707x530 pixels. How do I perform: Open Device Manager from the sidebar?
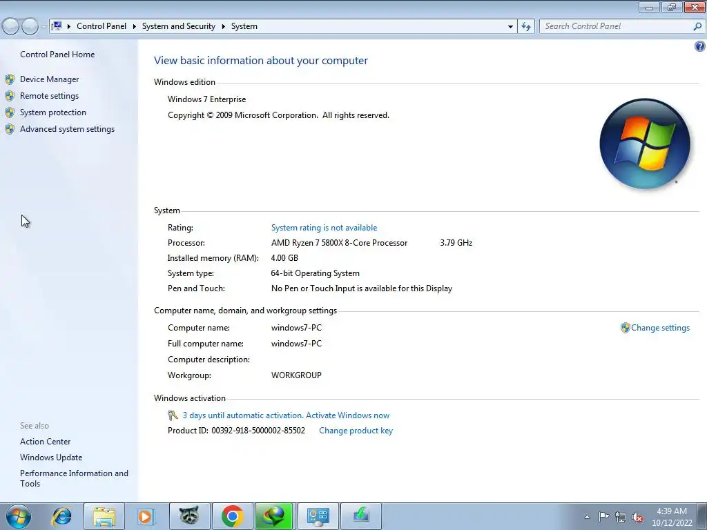(x=49, y=79)
